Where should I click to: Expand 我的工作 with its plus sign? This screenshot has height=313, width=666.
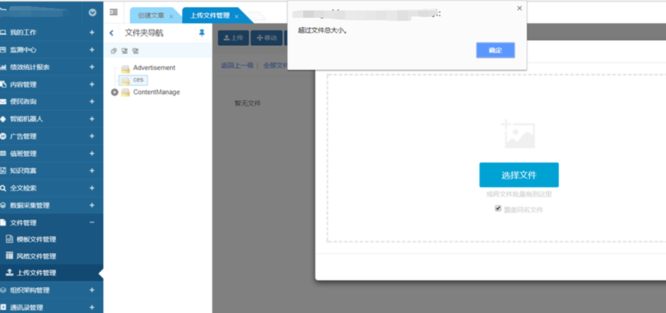click(92, 32)
